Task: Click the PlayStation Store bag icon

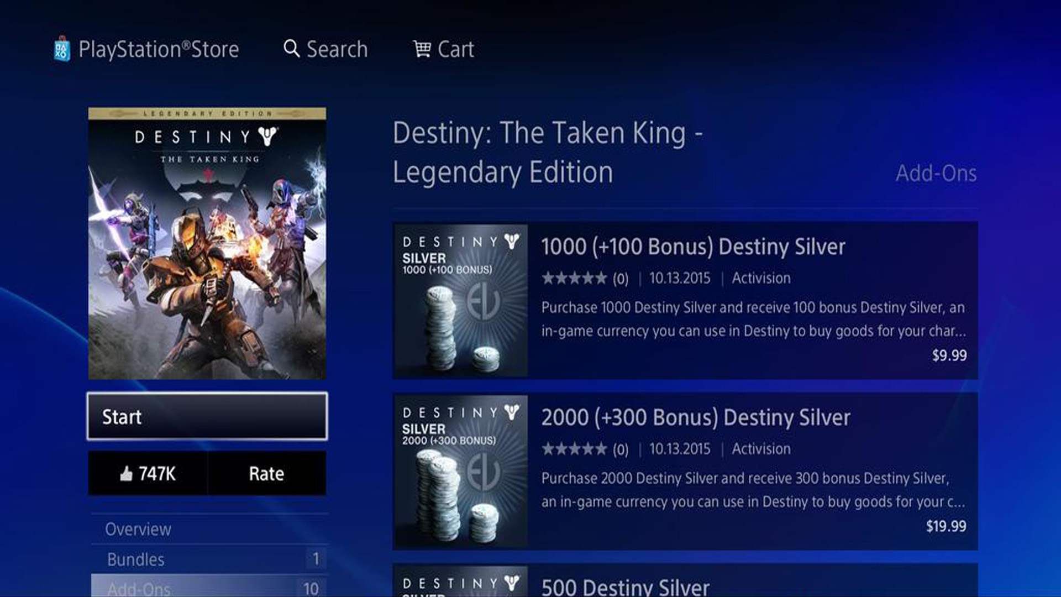Action: tap(62, 49)
